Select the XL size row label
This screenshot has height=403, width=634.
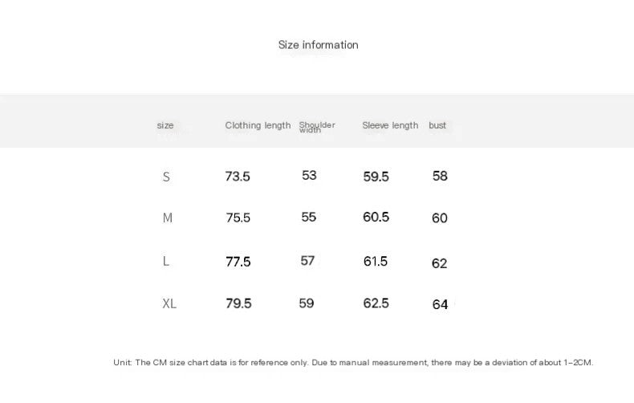(x=169, y=303)
